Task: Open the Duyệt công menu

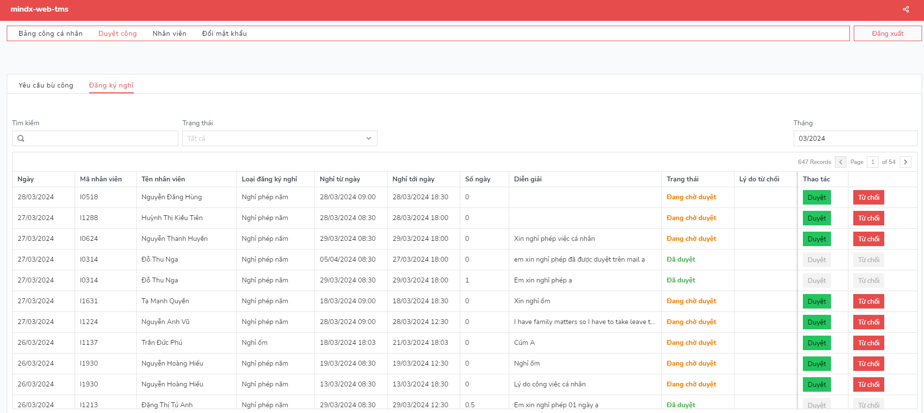Action: pos(117,33)
